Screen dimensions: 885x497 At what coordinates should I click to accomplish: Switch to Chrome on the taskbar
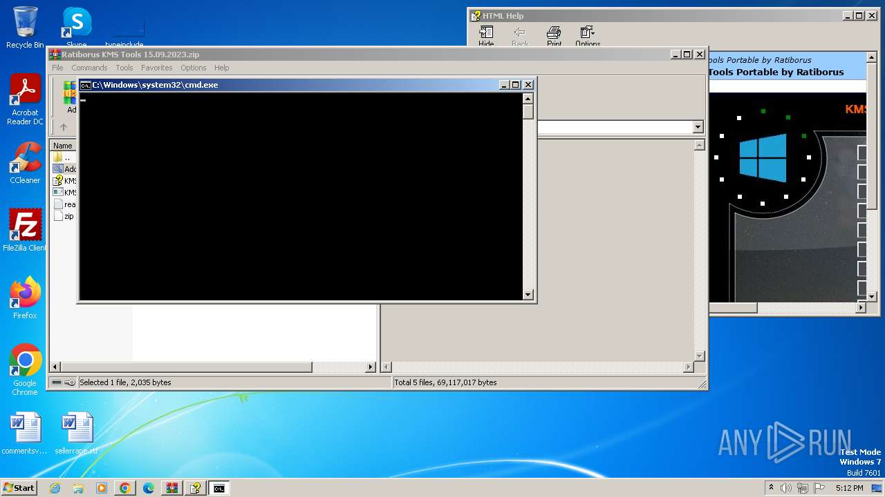click(124, 488)
